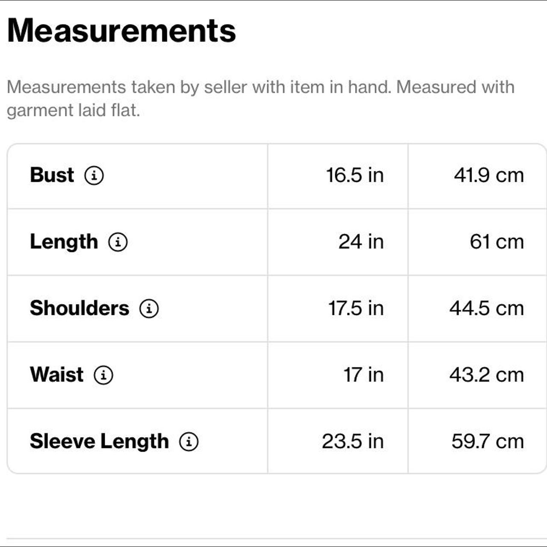Select the Sleeve Length label

click(99, 441)
